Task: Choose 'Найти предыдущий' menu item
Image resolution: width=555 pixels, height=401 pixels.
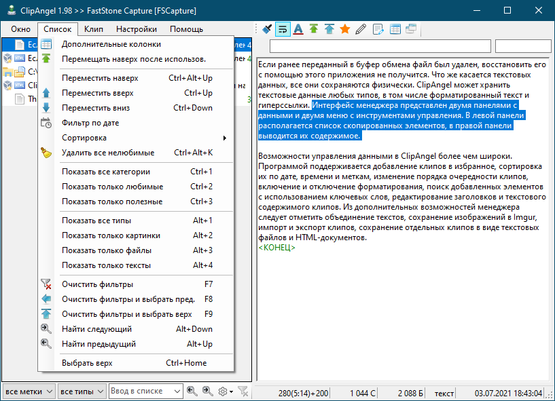Action: click(x=136, y=344)
